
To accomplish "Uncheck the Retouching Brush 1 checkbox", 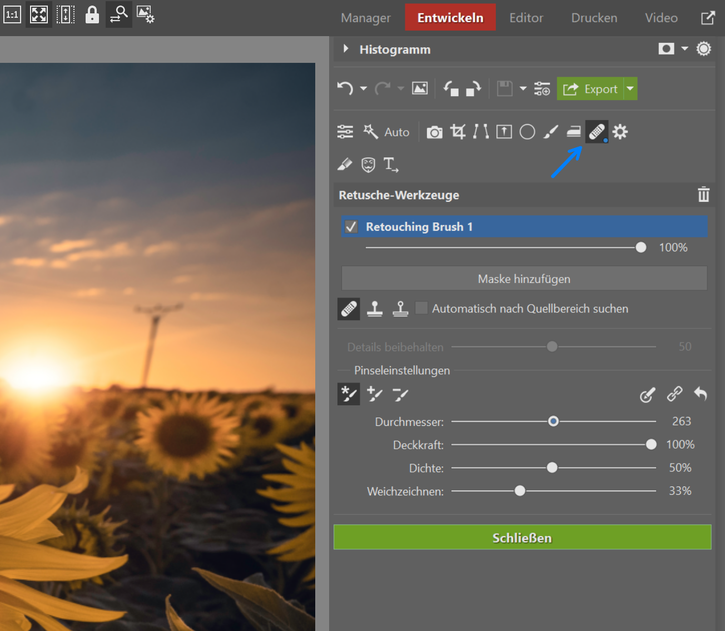I will click(351, 227).
